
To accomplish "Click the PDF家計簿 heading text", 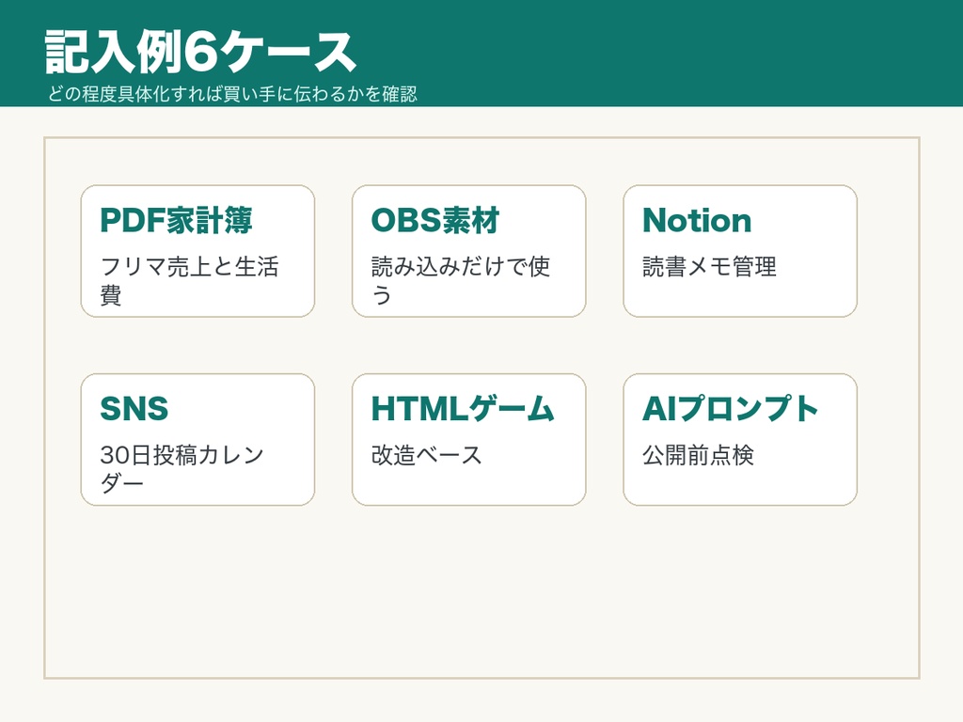I will point(176,220).
